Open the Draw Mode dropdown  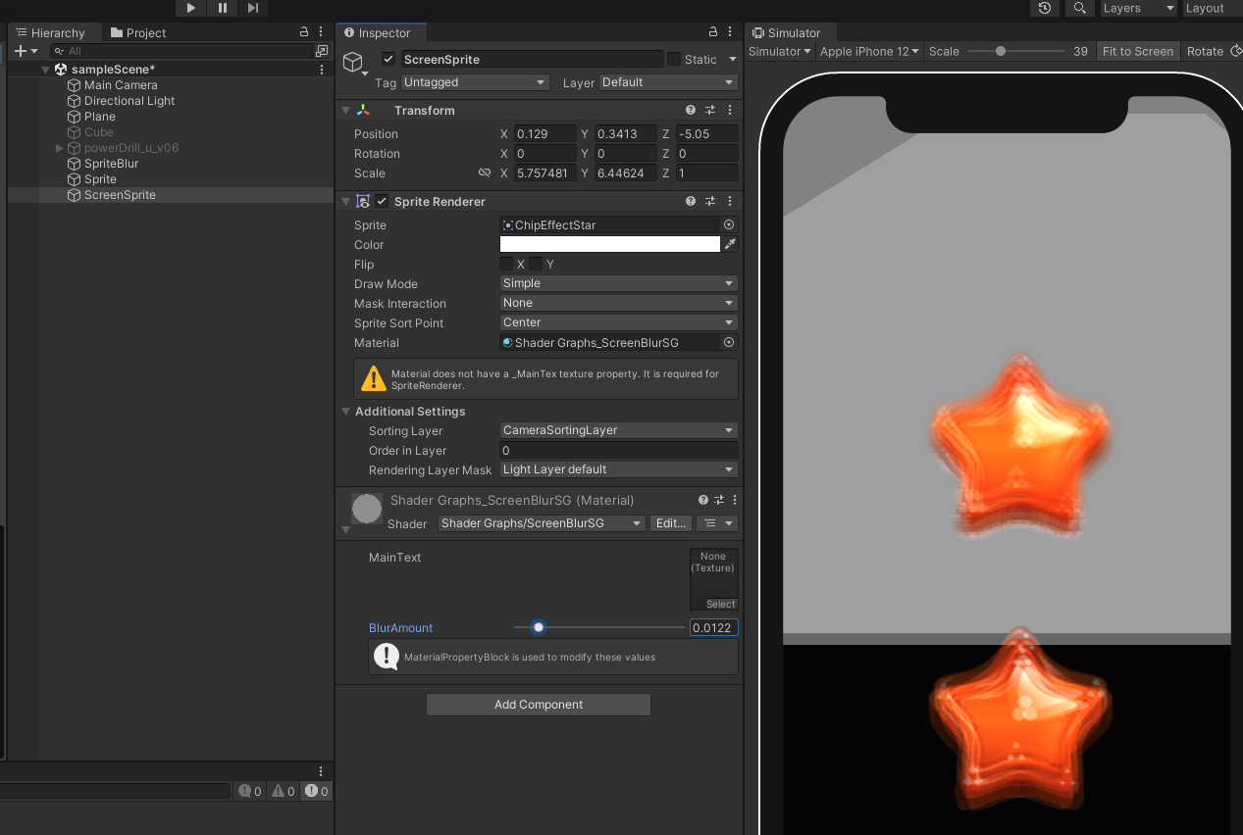point(618,283)
